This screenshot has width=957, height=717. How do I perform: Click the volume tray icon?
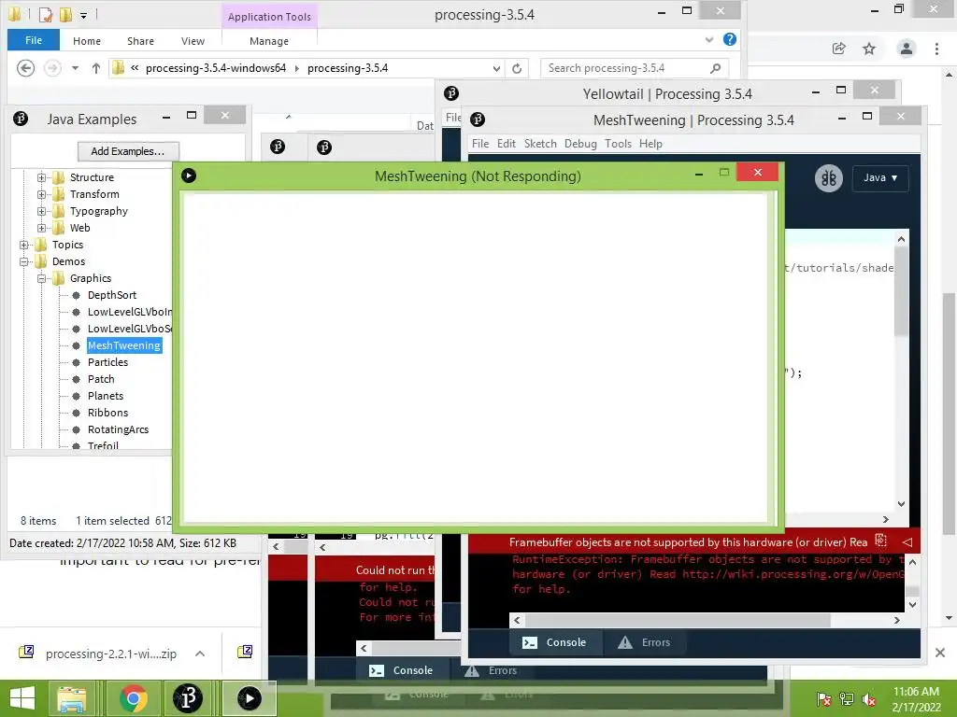[x=870, y=699]
